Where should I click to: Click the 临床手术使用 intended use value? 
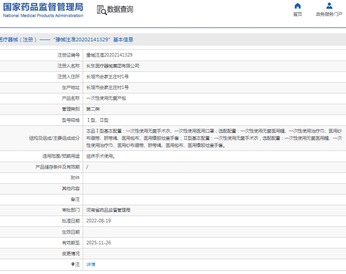[101, 156]
